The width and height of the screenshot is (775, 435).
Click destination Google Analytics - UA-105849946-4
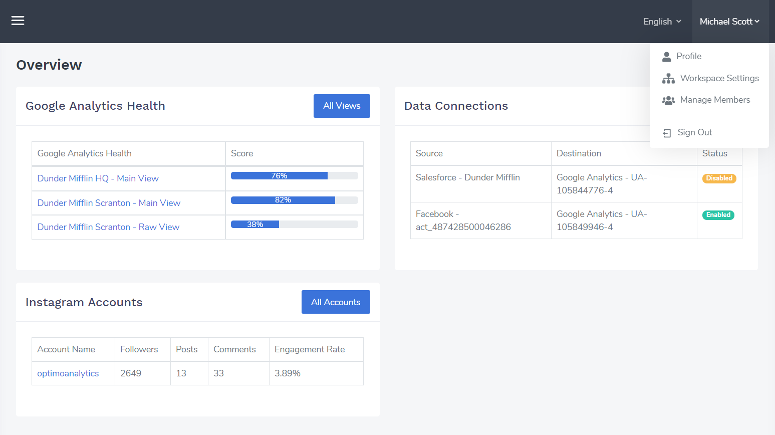[624, 221]
